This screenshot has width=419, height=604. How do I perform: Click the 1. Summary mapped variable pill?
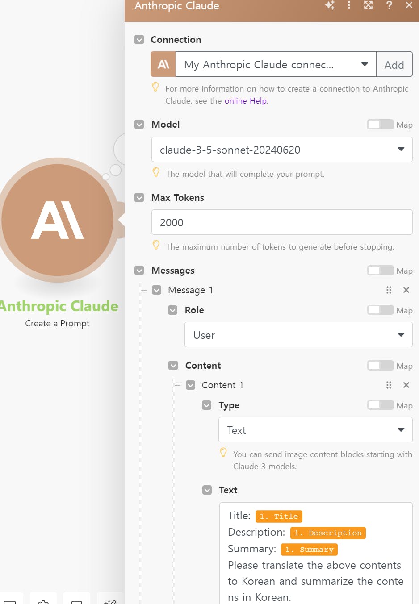pos(310,550)
